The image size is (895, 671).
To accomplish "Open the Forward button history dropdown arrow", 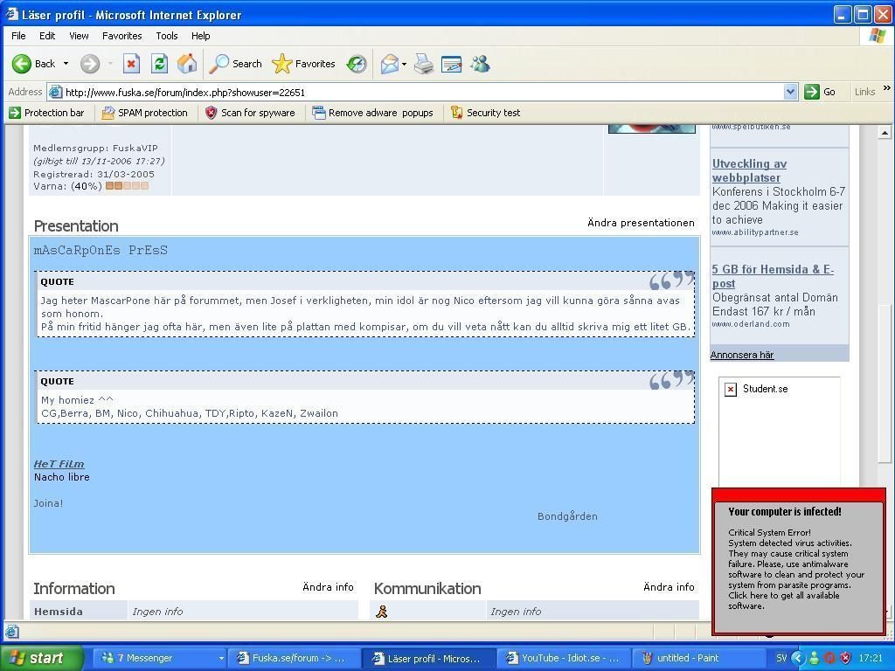I will (x=109, y=64).
